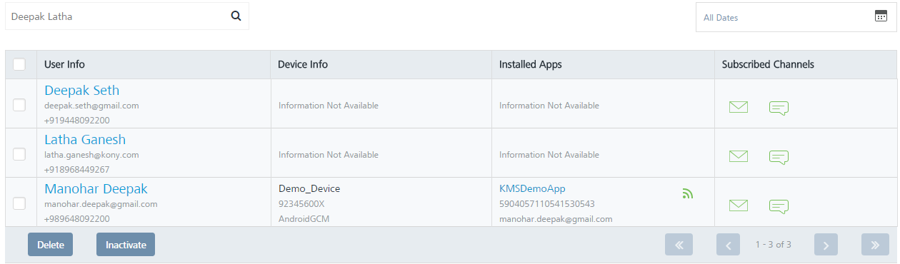Image resolution: width=900 pixels, height=264 pixels.
Task: Jump to the last page arrow
Action: [875, 245]
